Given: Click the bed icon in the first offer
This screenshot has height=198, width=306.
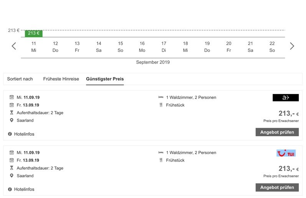Looking at the screenshot, I should (x=161, y=97).
